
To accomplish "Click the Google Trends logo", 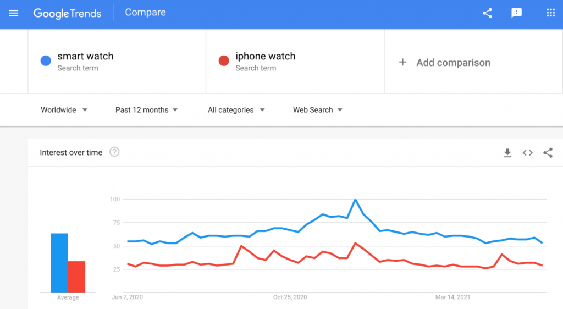I will click(67, 14).
